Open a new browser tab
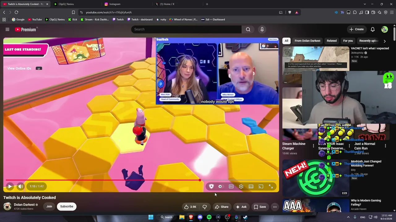396x222 pixels. click(207, 4)
